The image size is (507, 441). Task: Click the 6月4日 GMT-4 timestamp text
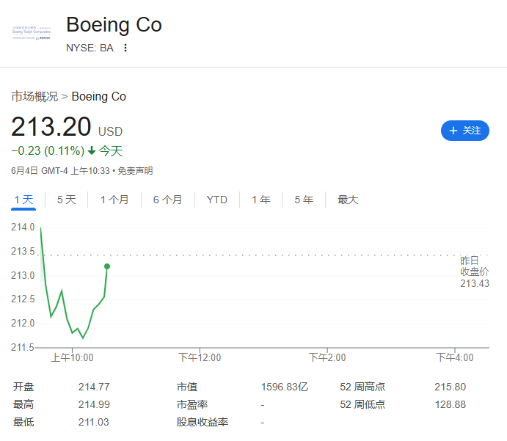60,171
